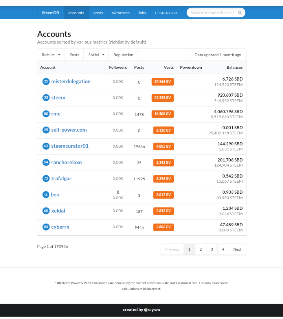Click the 3.012 GV vests label

tap(164, 195)
